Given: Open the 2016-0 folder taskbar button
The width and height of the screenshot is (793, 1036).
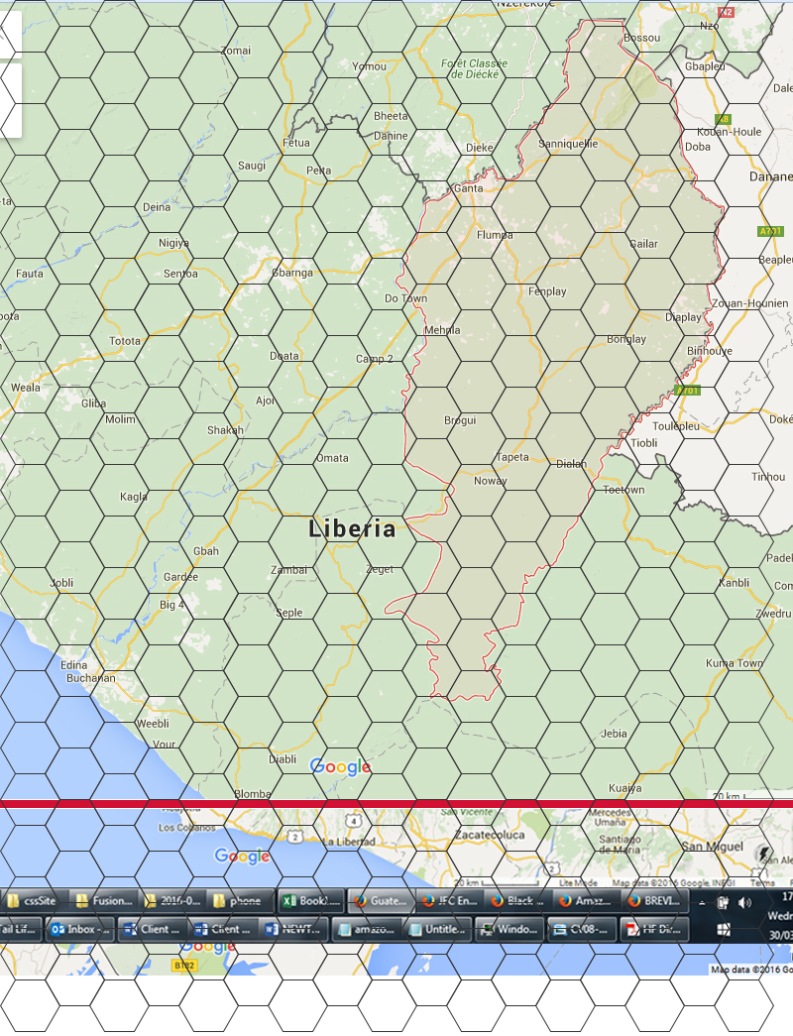Looking at the screenshot, I should tap(172, 901).
